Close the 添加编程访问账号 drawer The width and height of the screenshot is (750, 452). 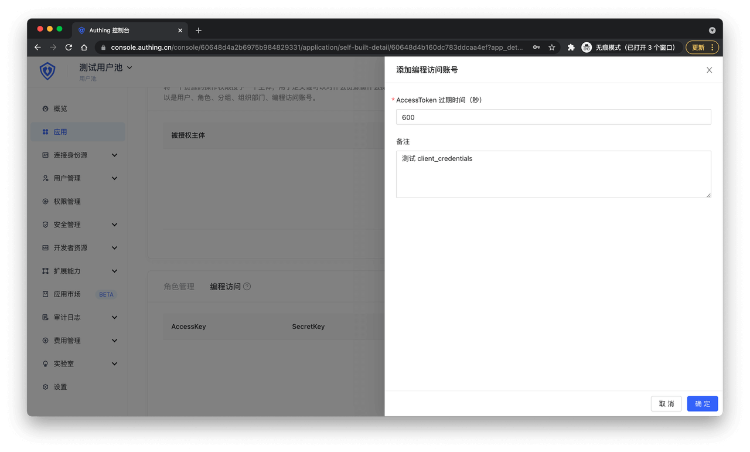[x=709, y=70]
